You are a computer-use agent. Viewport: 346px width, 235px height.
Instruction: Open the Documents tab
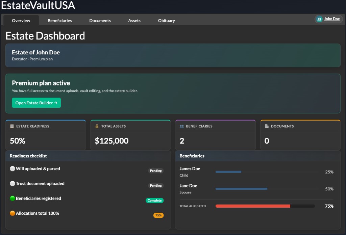(x=100, y=21)
